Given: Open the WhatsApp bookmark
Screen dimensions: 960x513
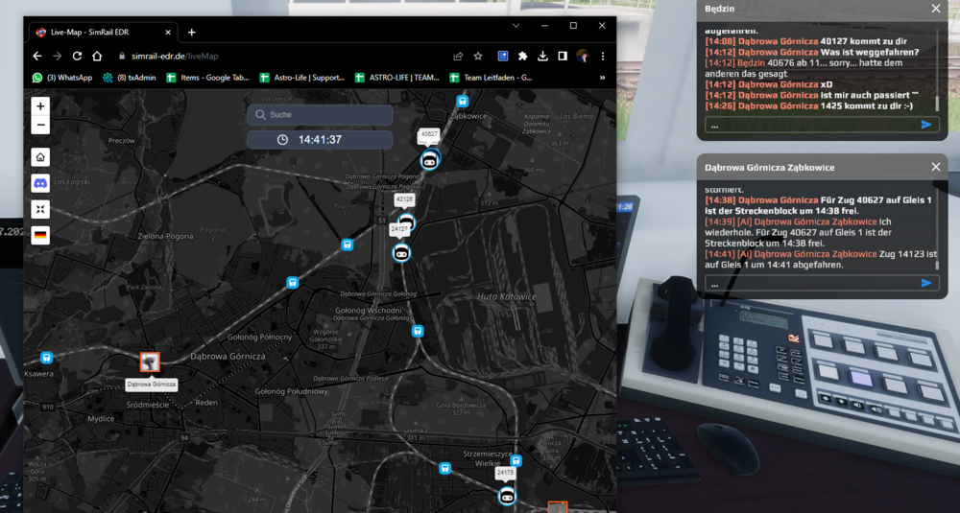Looking at the screenshot, I should [x=63, y=78].
